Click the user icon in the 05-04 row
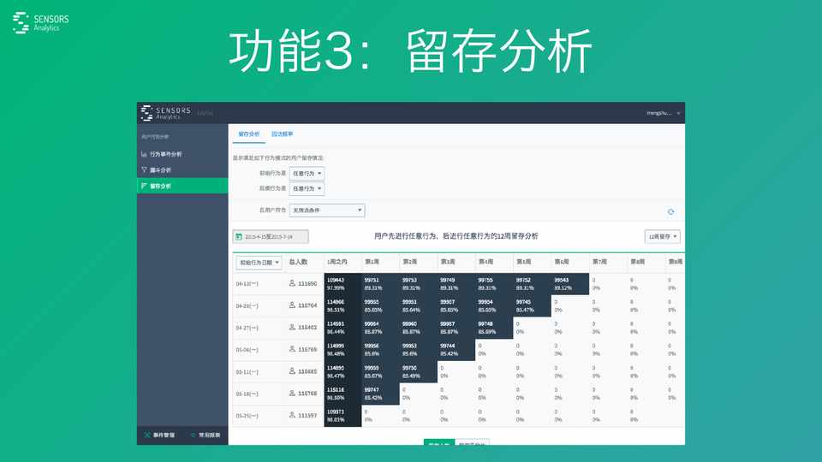Viewport: 822px width, 462px height. tap(293, 350)
